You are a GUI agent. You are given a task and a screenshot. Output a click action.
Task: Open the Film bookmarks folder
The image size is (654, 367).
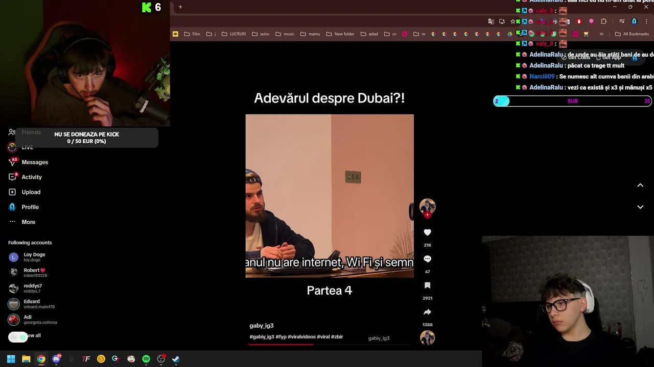point(192,34)
